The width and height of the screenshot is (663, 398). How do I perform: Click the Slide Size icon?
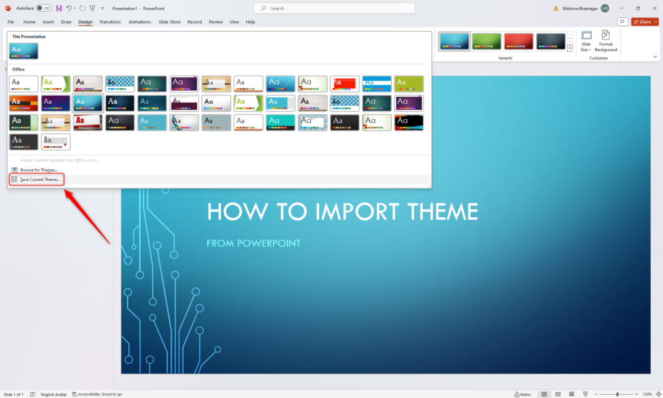(586, 39)
